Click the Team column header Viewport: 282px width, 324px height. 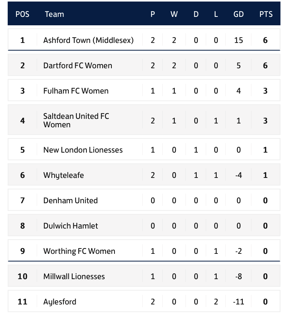pyautogui.click(x=54, y=14)
